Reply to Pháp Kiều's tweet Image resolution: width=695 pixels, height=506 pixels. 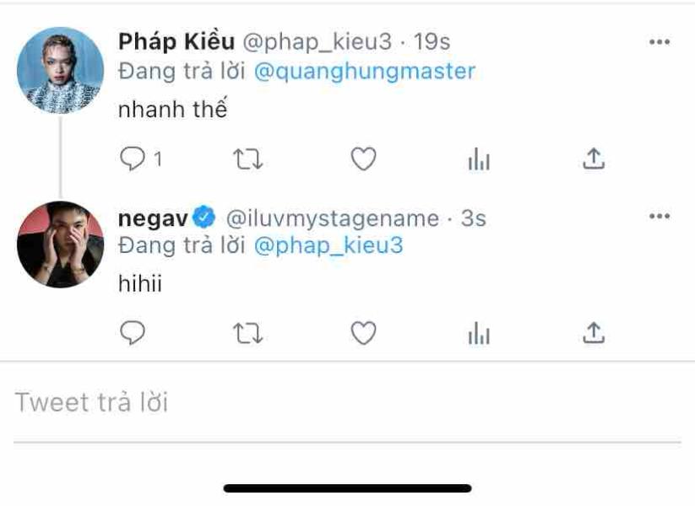[133, 159]
